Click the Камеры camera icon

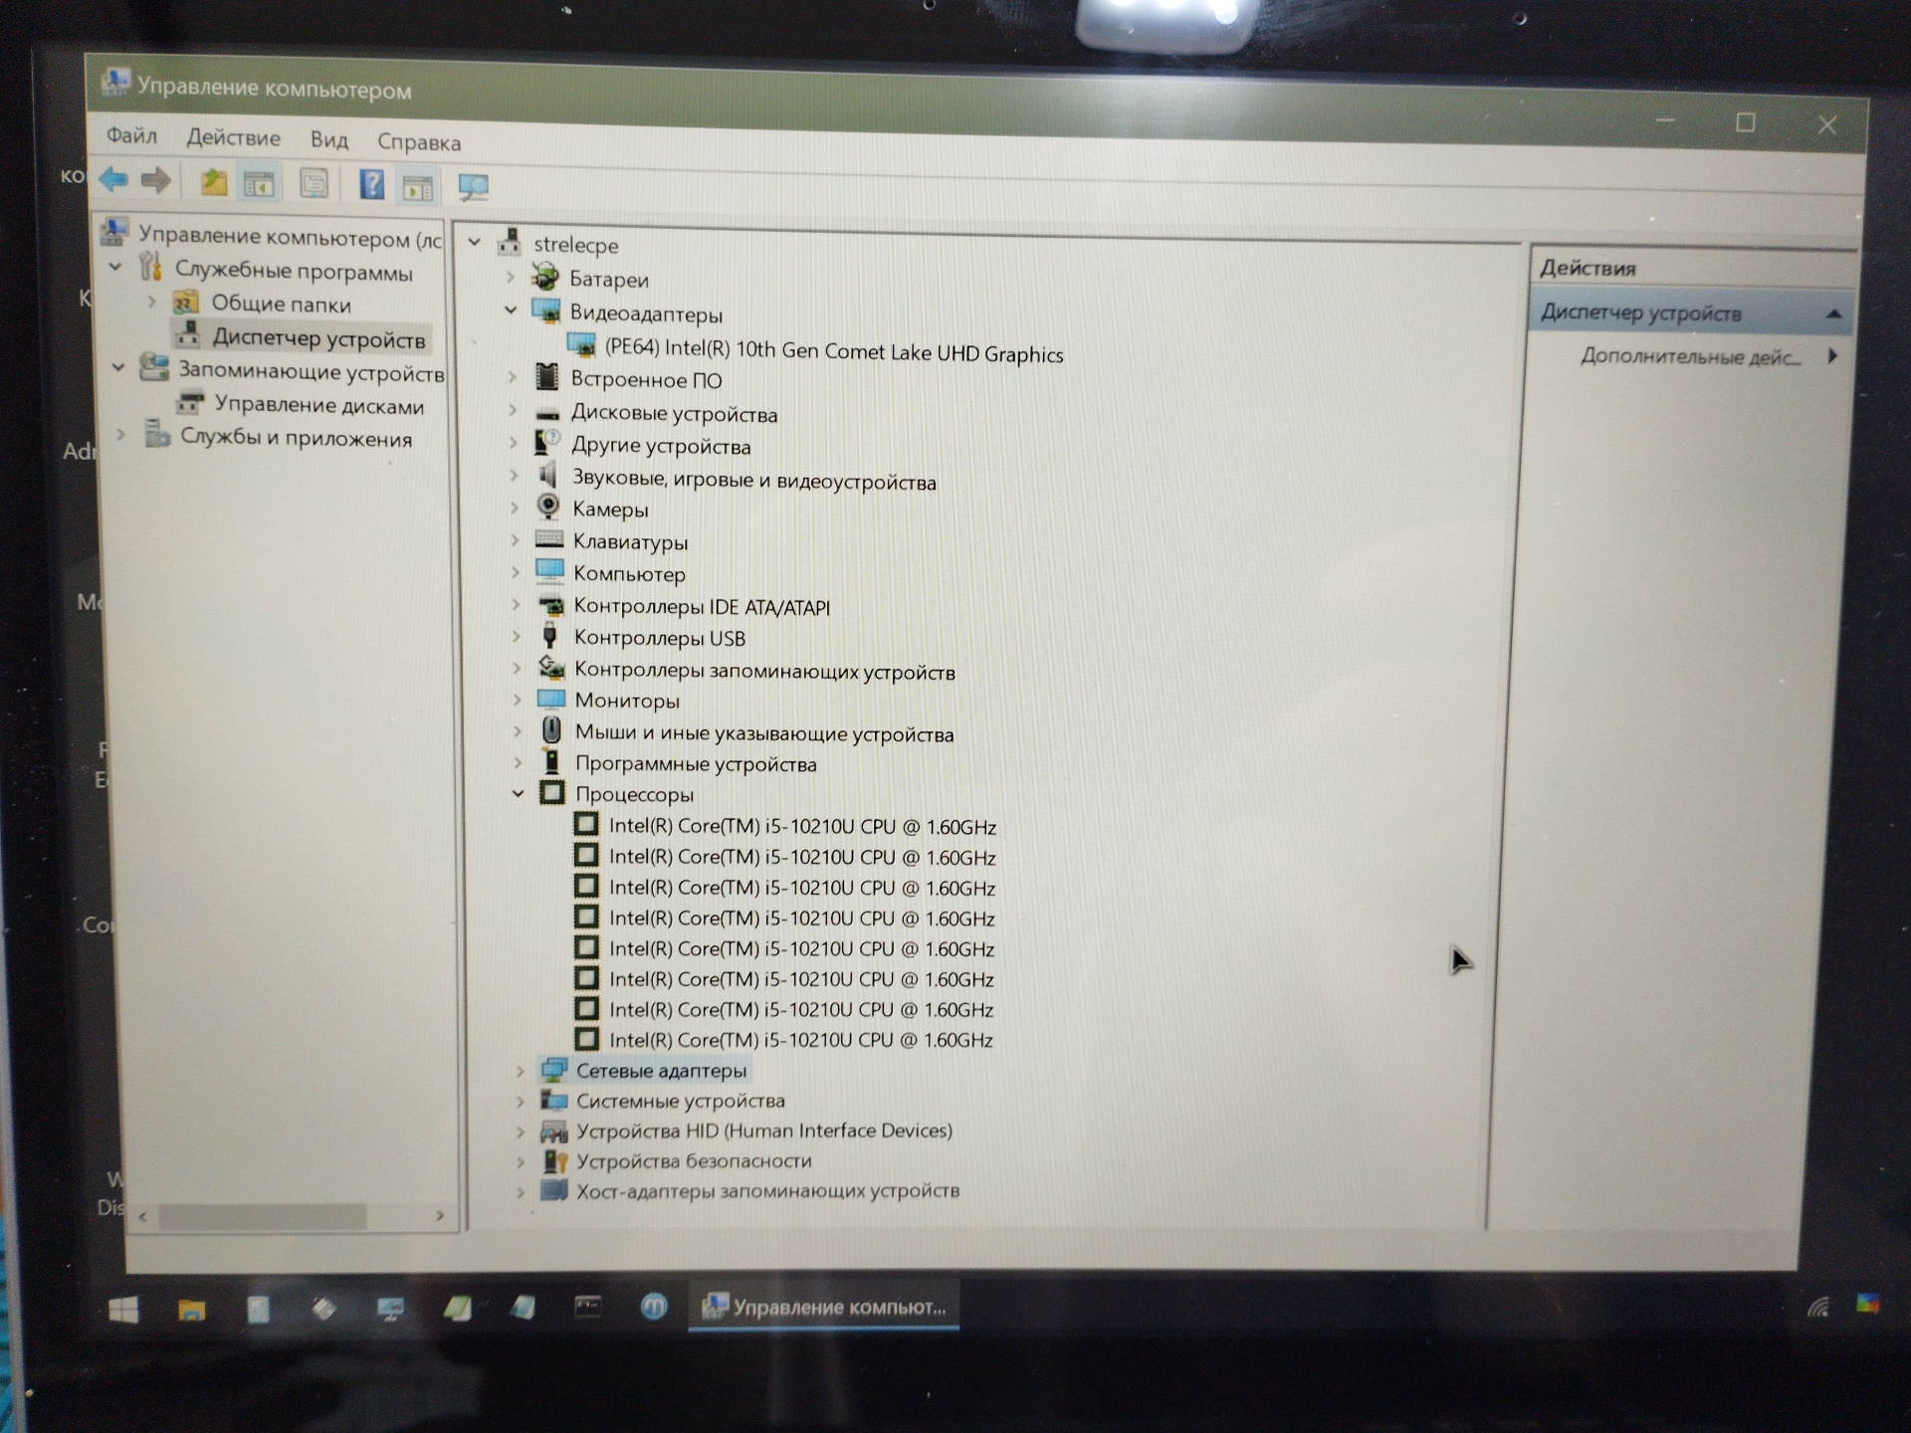(548, 507)
